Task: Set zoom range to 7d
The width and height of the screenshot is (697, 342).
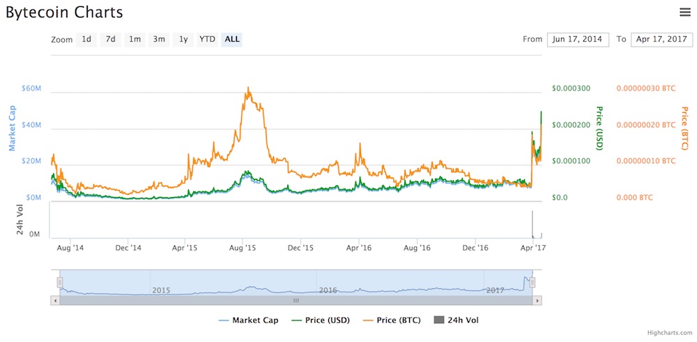Action: (x=111, y=40)
